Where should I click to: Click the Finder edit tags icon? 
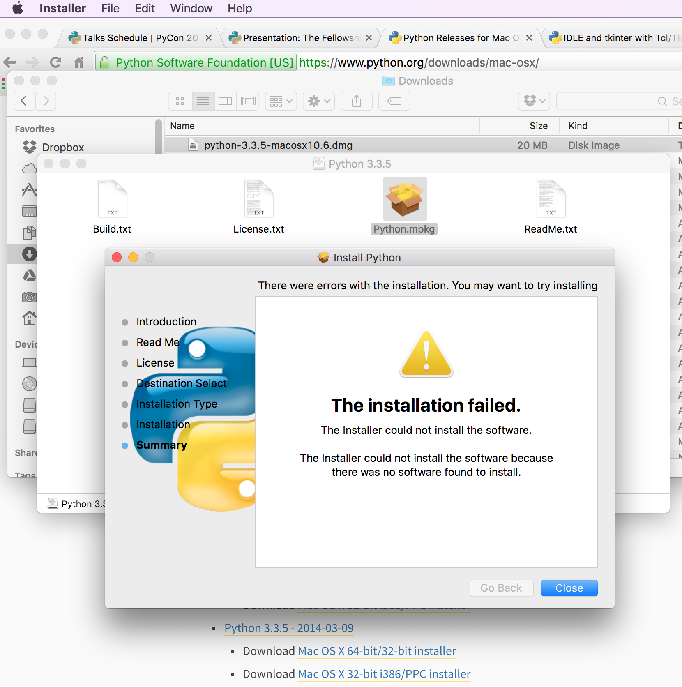(x=394, y=101)
